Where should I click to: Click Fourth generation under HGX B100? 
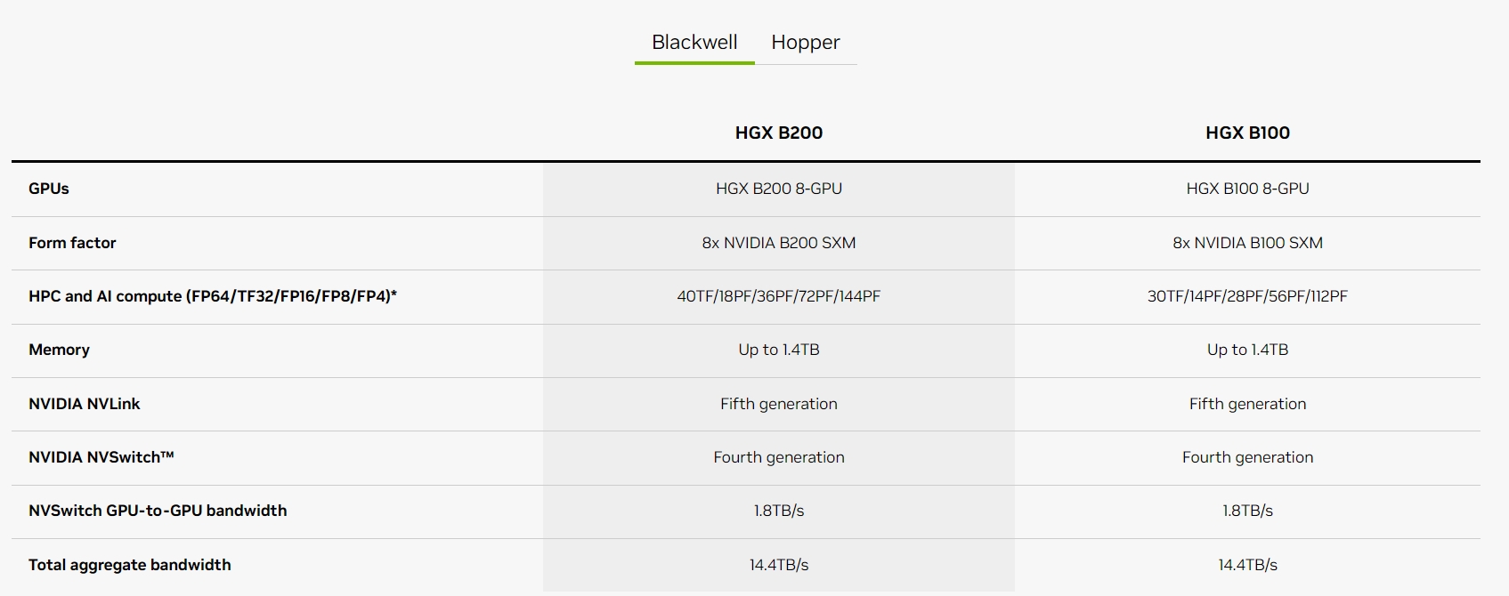tap(1246, 457)
